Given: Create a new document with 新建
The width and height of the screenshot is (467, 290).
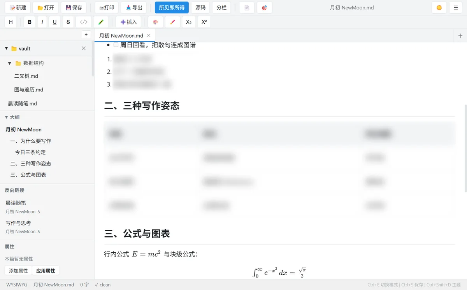Looking at the screenshot, I should [18, 7].
